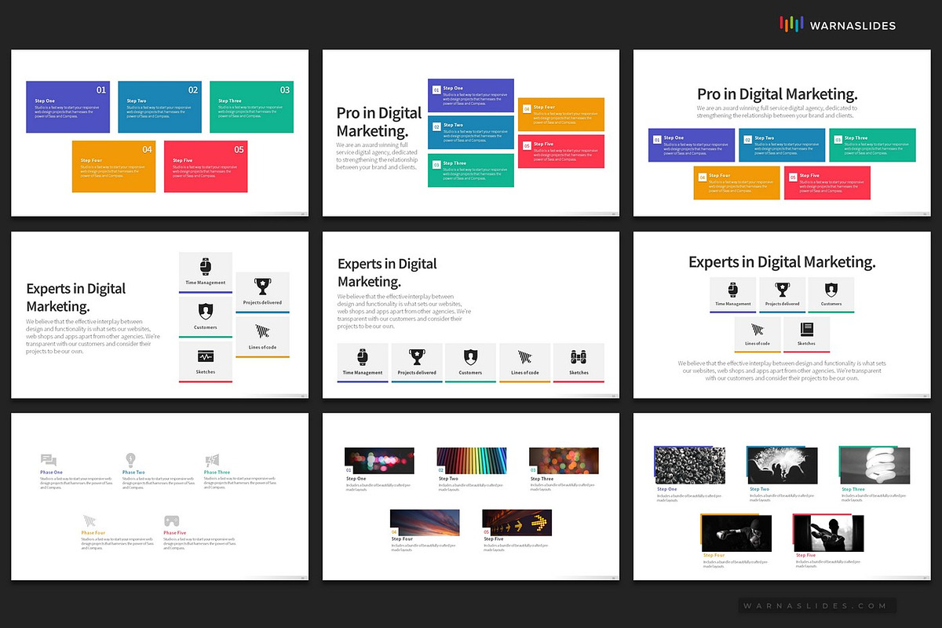Click the book Sketches icon
The height and width of the screenshot is (628, 942).
click(806, 330)
